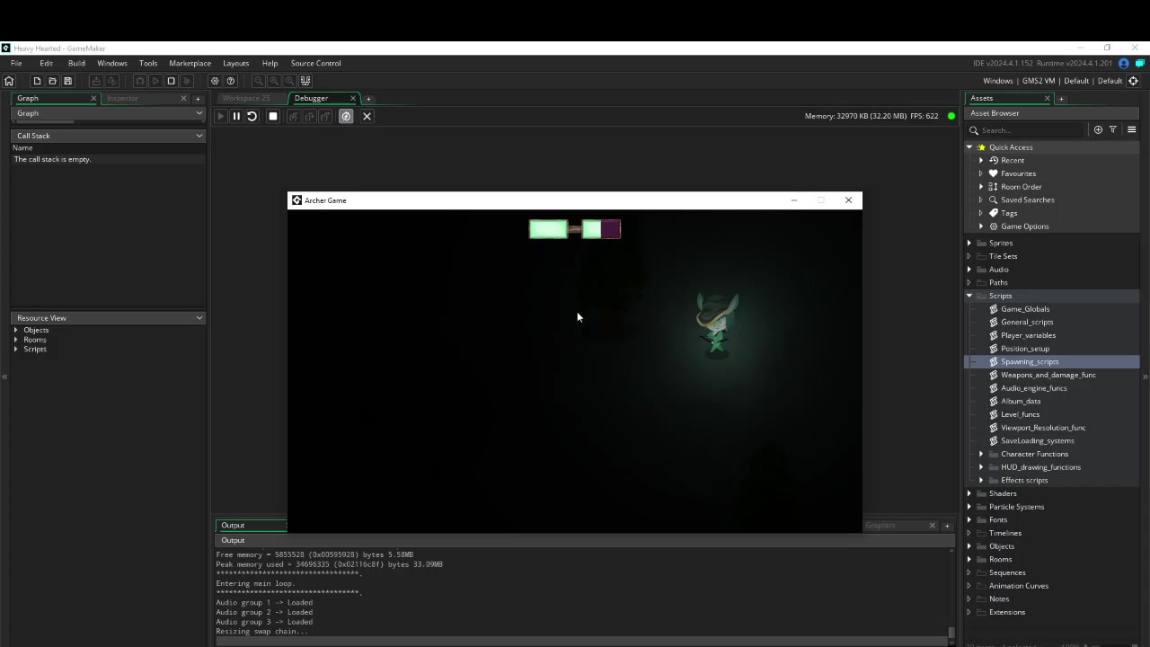Open the Edit menu

click(x=46, y=63)
